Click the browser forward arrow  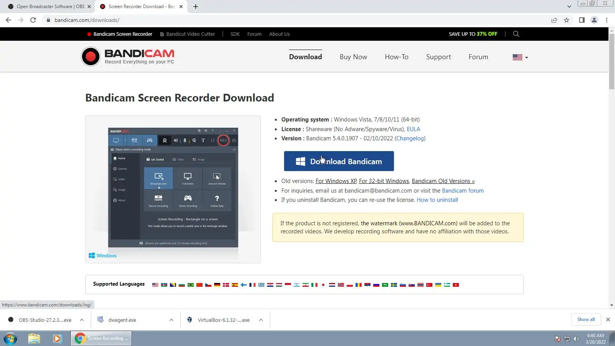[21, 20]
